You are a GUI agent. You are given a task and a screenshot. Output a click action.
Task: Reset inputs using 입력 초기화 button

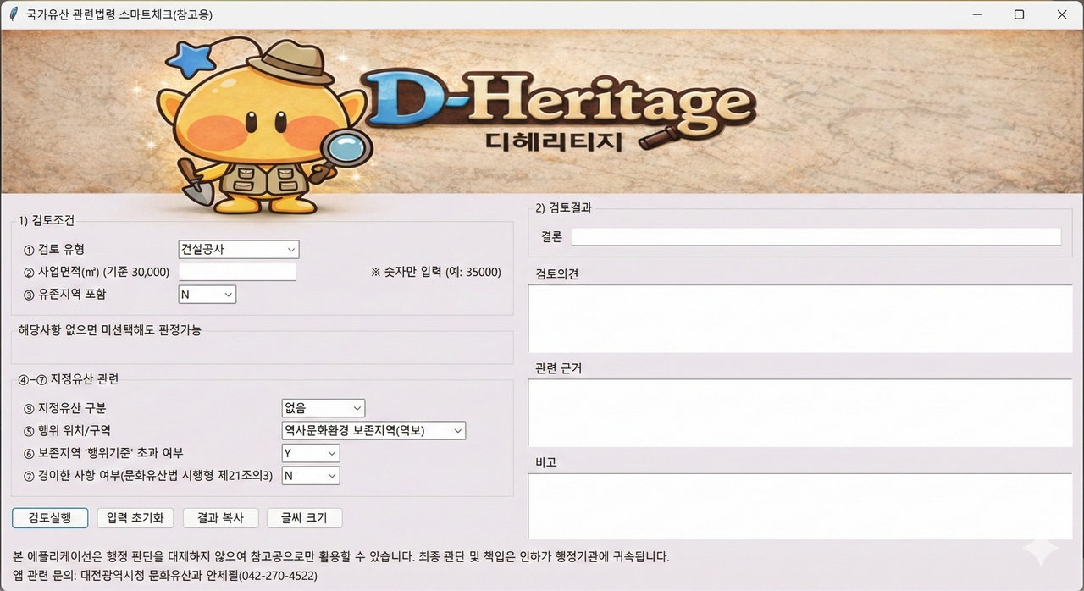135,518
